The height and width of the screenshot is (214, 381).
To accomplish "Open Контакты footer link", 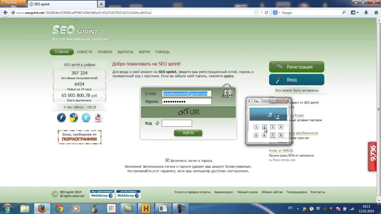I will pos(318,192).
